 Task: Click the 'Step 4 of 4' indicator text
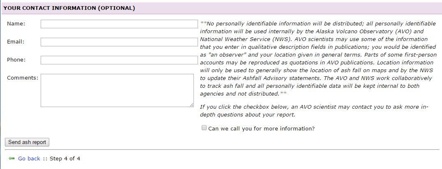[65, 159]
